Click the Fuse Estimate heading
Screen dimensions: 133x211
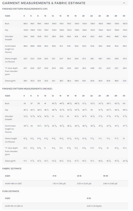pyautogui.click(x=11, y=191)
